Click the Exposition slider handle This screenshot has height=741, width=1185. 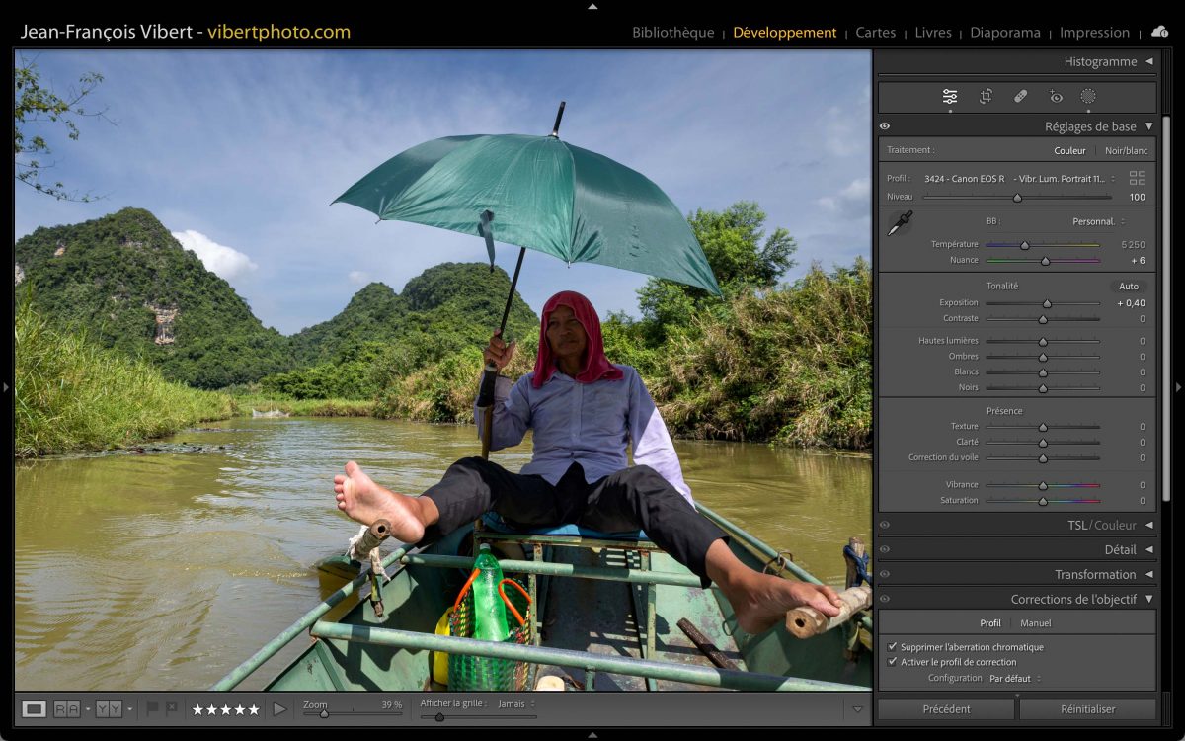1047,303
